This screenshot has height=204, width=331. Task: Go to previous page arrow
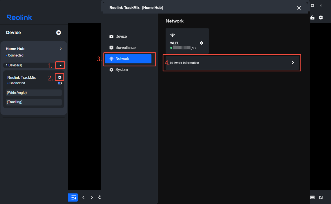coord(83,197)
